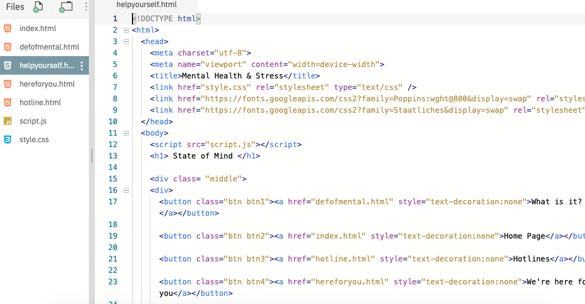The width and height of the screenshot is (585, 304).
Task: Click the HTML5 icon beside hotline.html
Action: coord(8,102)
